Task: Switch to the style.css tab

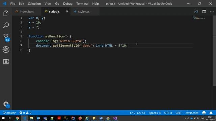Action: point(85,12)
